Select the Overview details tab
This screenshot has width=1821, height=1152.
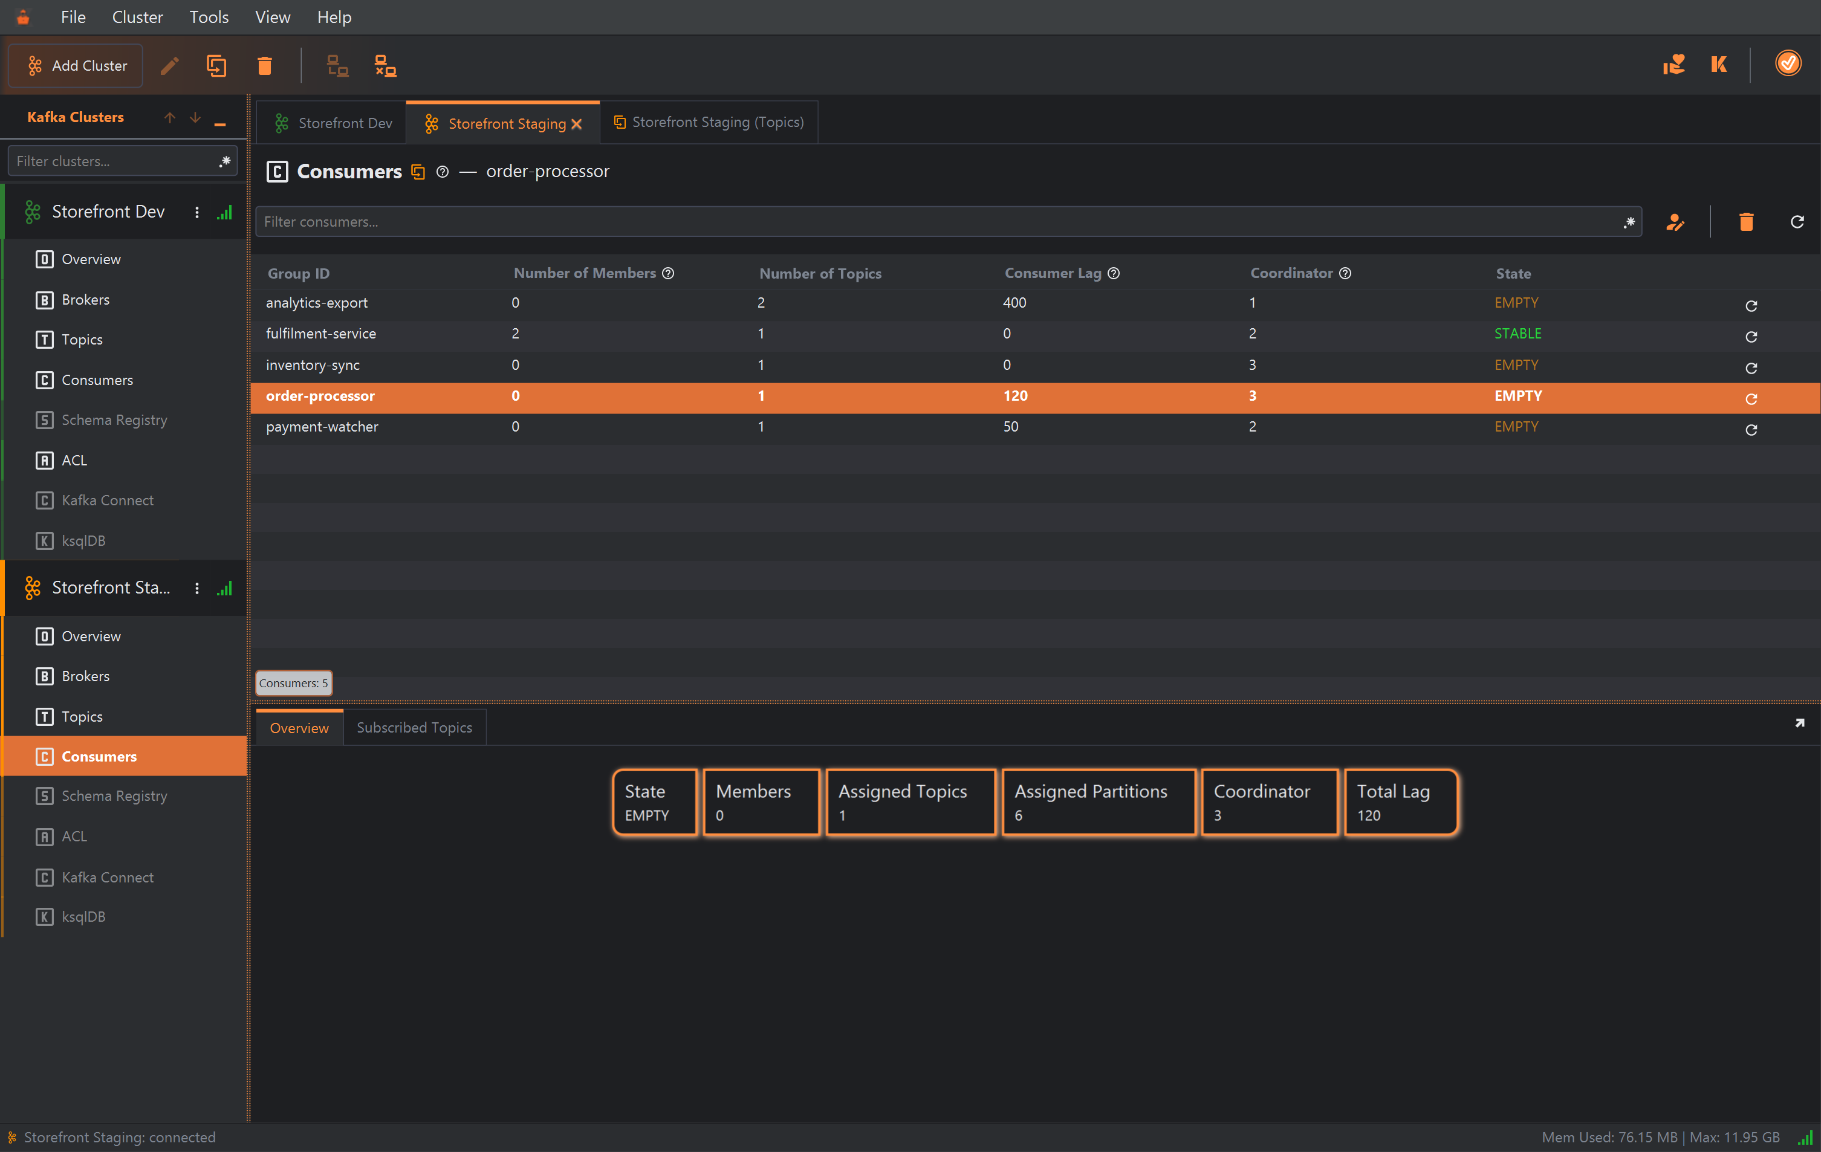(299, 727)
